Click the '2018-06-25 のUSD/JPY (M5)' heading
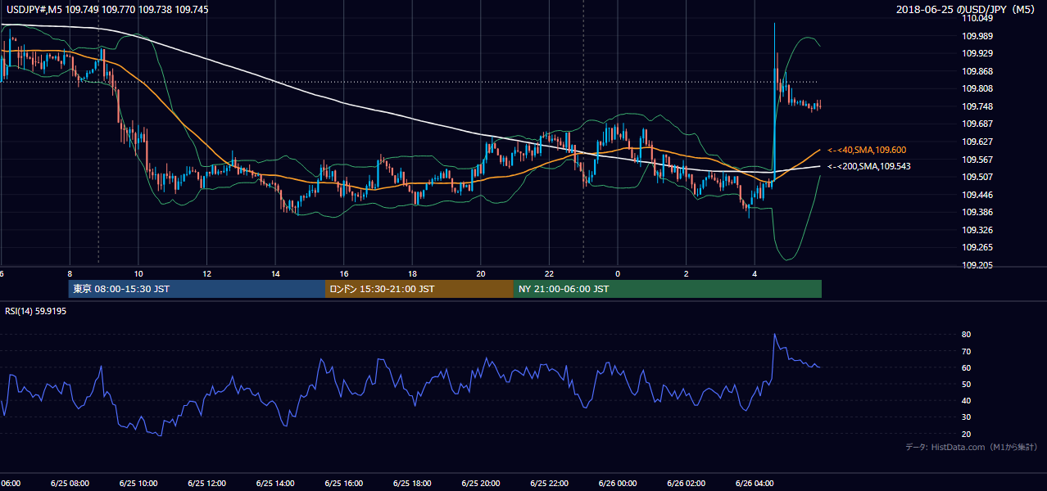The image size is (1047, 491). point(967,9)
